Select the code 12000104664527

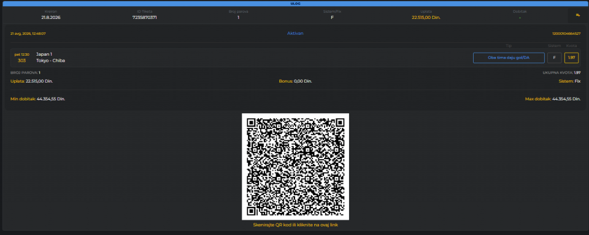tap(566, 34)
